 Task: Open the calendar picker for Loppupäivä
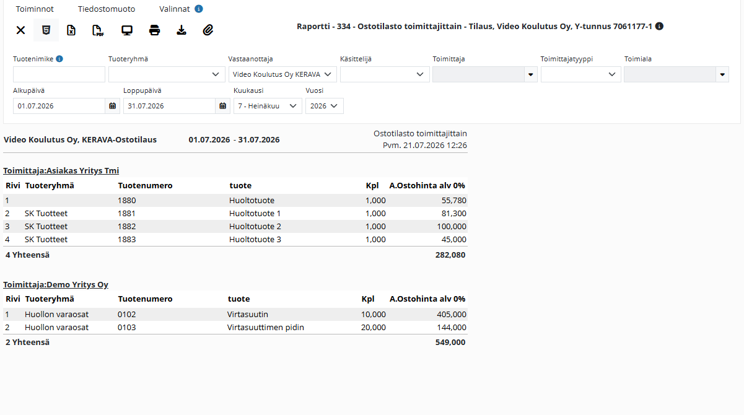tap(223, 106)
